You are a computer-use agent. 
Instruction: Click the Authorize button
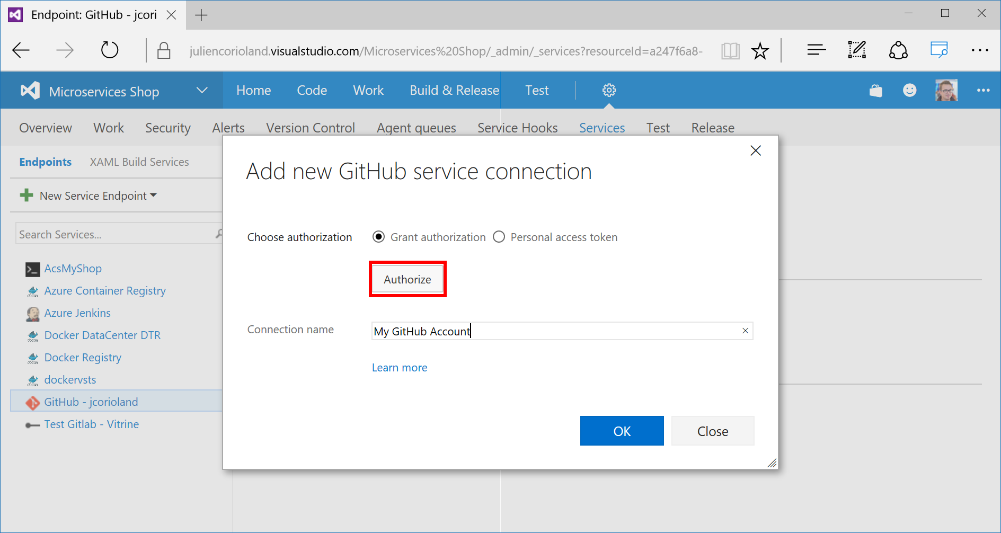(407, 279)
